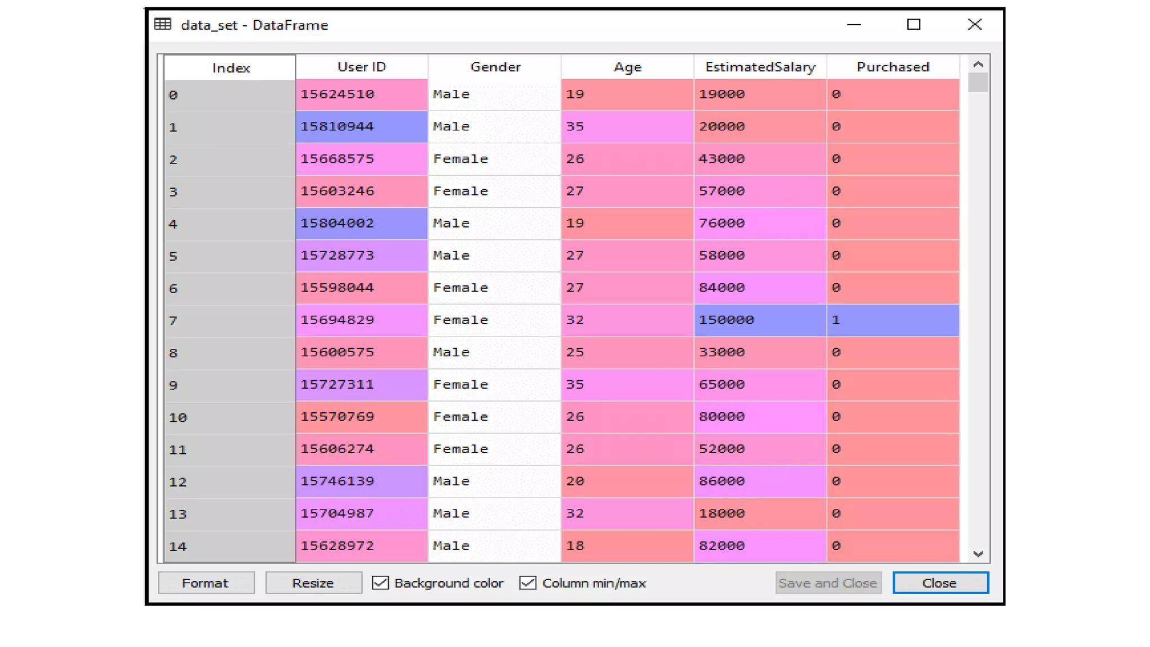The width and height of the screenshot is (1150, 647).
Task: Click the blue-outlined Close button
Action: tap(940, 583)
